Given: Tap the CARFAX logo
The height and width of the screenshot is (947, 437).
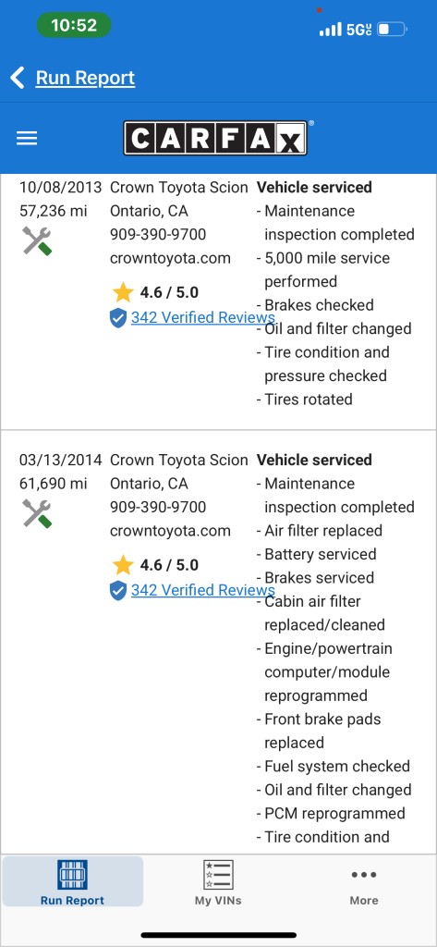Looking at the screenshot, I should pyautogui.click(x=216, y=139).
